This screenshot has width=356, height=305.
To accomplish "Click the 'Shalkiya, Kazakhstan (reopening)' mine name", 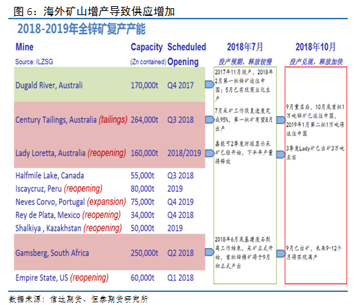I will (x=69, y=228).
